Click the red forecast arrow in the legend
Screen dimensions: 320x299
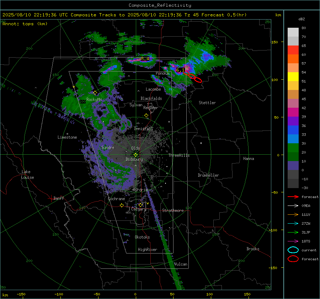pos(293,197)
